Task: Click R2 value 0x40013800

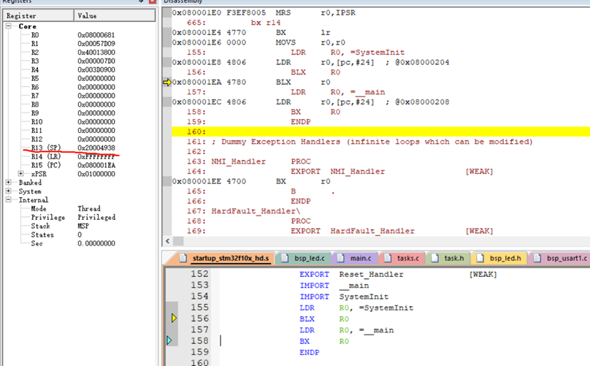Action: (96, 53)
